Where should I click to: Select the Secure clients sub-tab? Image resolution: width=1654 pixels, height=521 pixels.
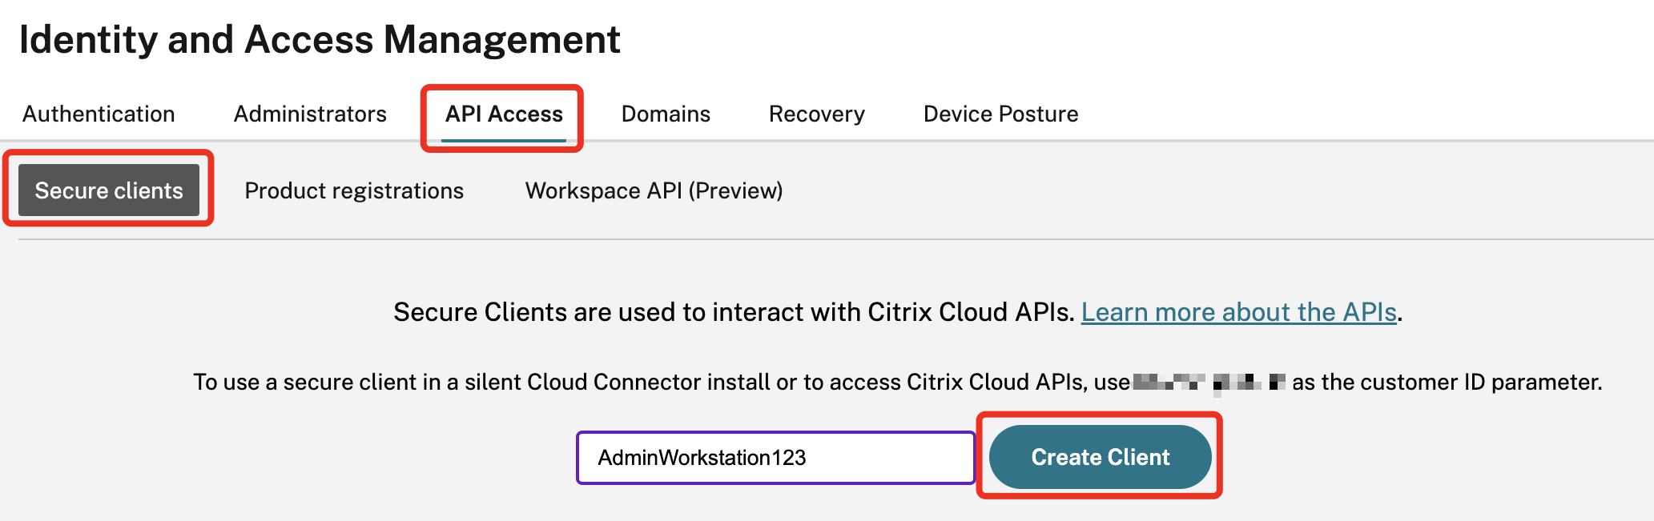click(109, 190)
